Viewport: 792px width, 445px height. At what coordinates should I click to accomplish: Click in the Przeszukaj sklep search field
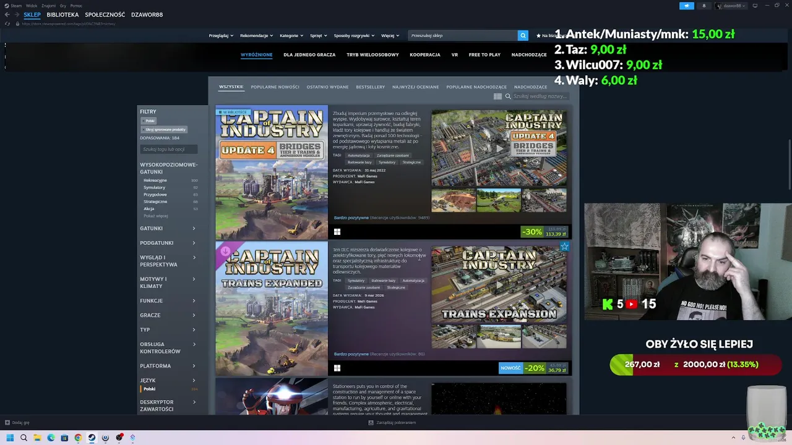463,35
